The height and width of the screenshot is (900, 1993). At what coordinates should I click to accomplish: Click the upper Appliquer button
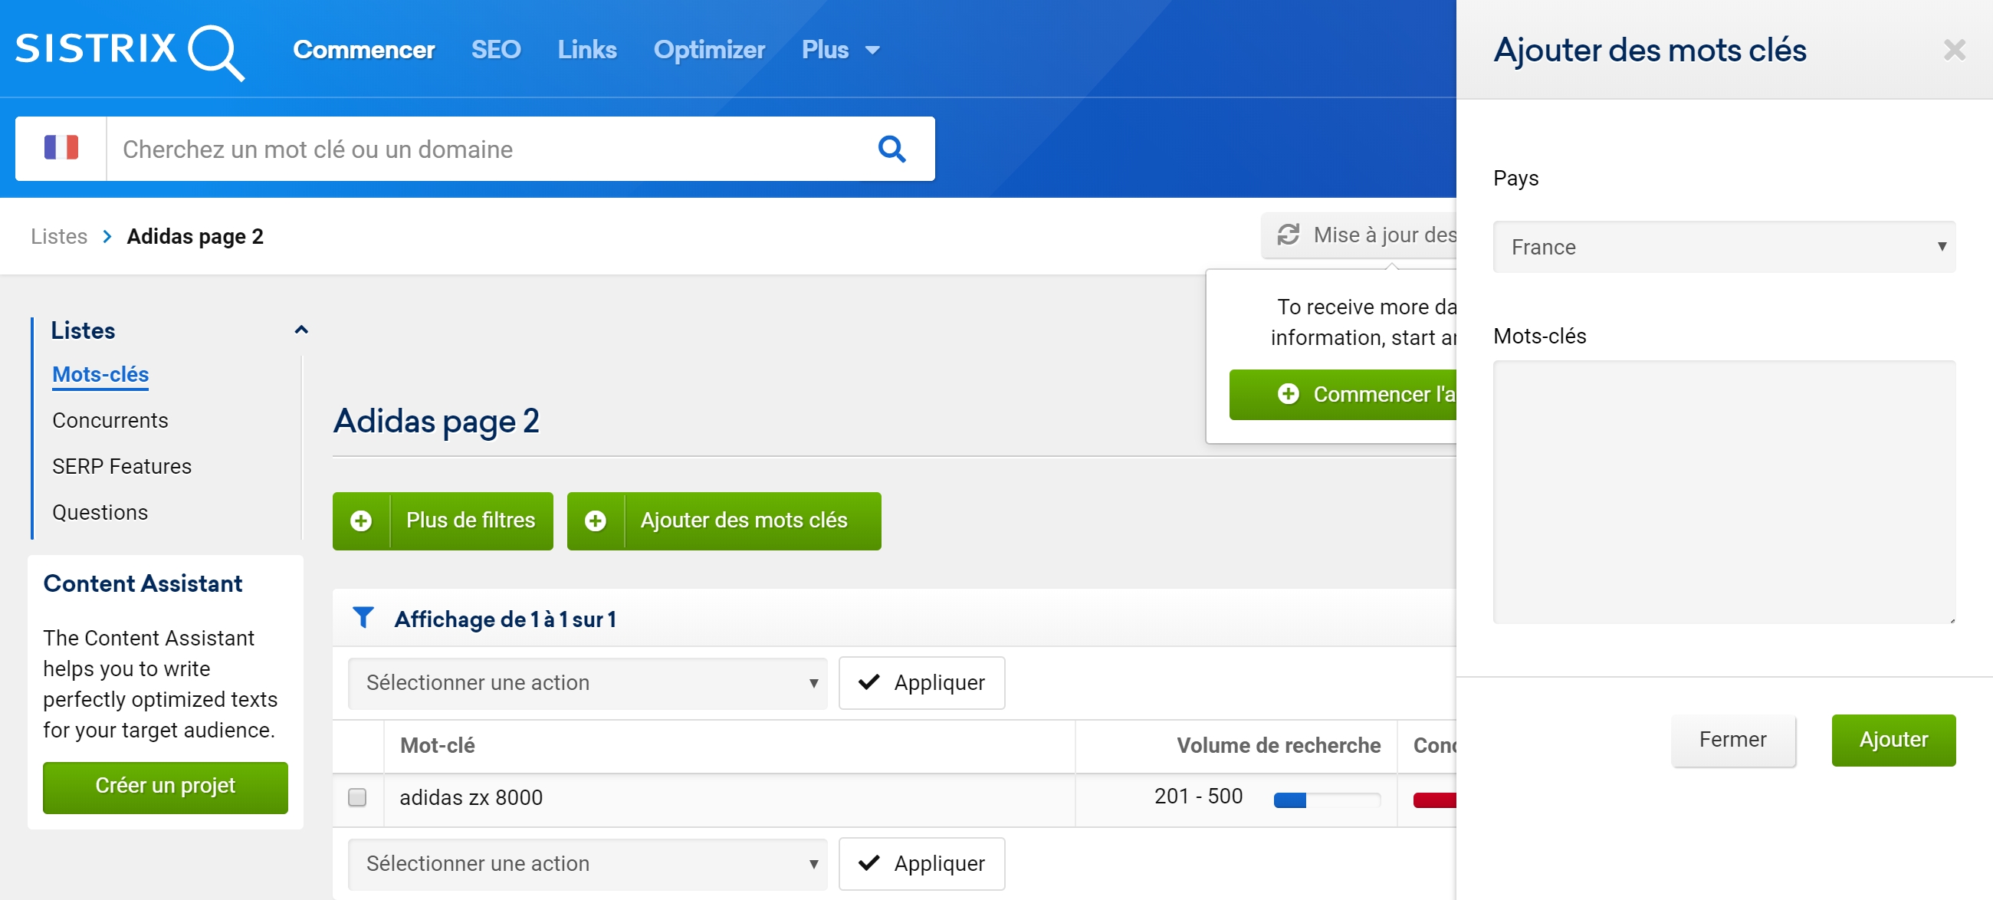pos(921,682)
